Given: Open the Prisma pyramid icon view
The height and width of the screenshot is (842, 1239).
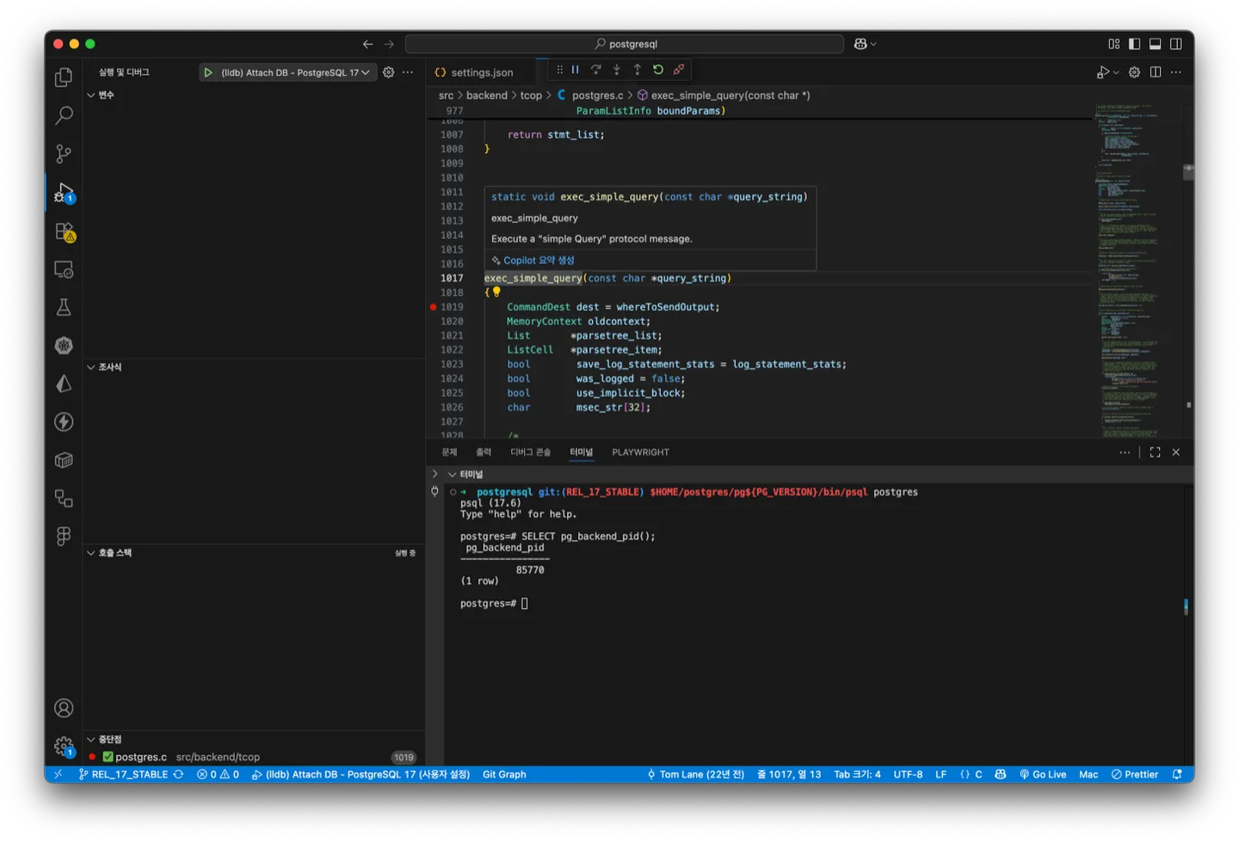Looking at the screenshot, I should pyautogui.click(x=64, y=384).
